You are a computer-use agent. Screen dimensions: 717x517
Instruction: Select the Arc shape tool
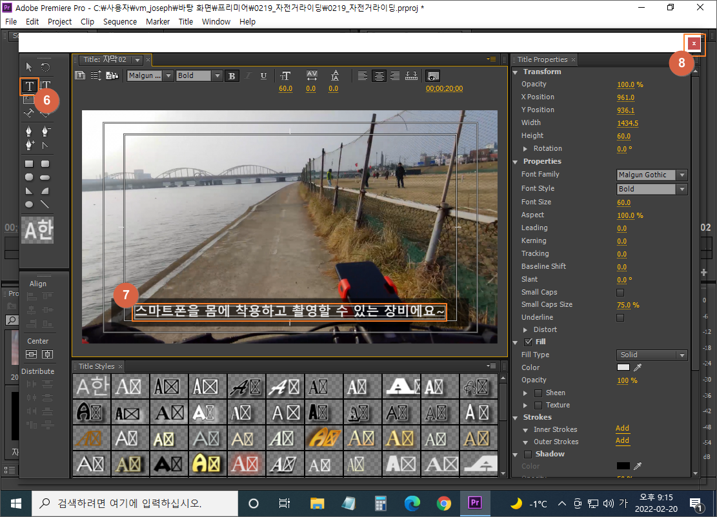(x=45, y=191)
